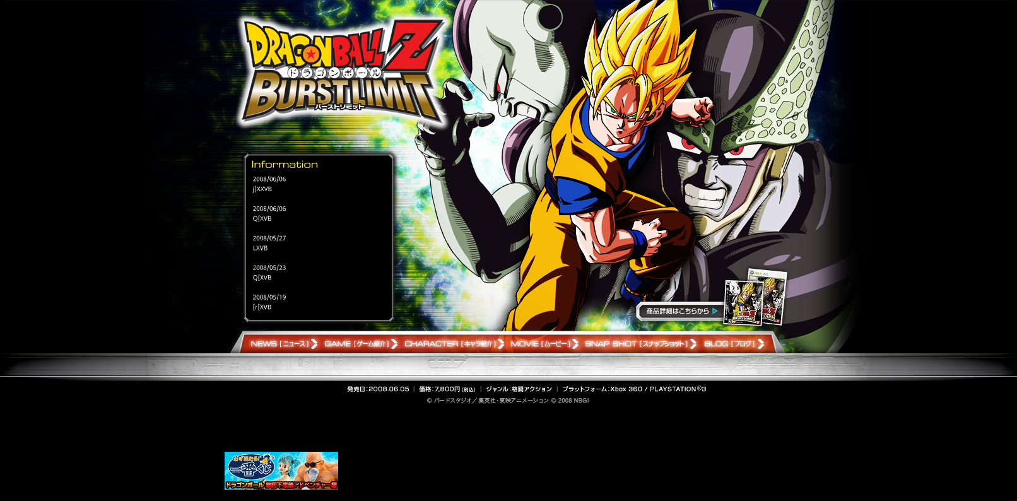Click the Information panel heading

tap(285, 165)
